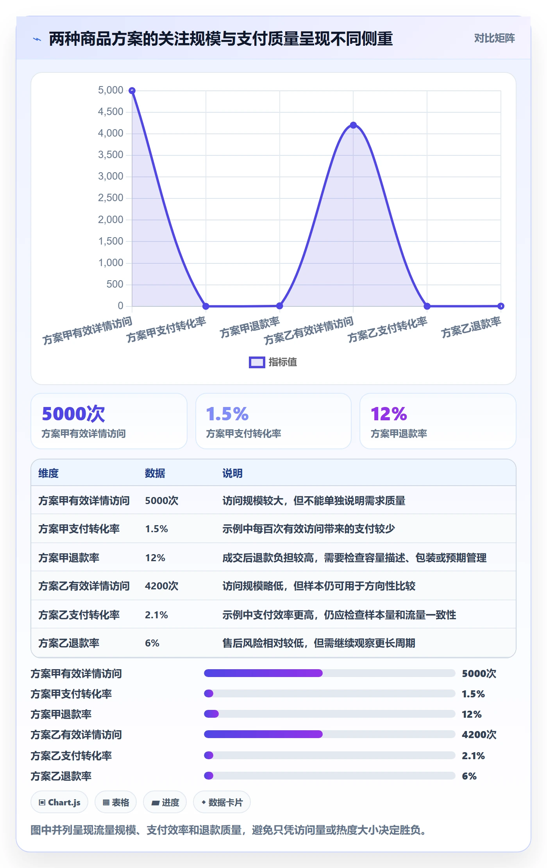
Task: Click the chart point for 方案甲退款率
Action: pyautogui.click(x=280, y=306)
